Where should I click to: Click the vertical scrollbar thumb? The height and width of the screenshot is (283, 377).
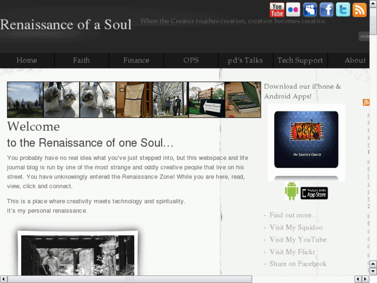pyautogui.click(x=373, y=21)
